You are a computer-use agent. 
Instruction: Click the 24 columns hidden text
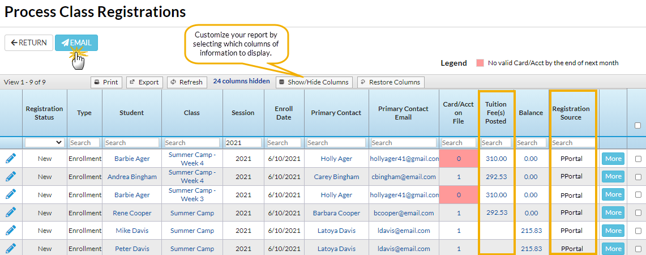(x=241, y=81)
